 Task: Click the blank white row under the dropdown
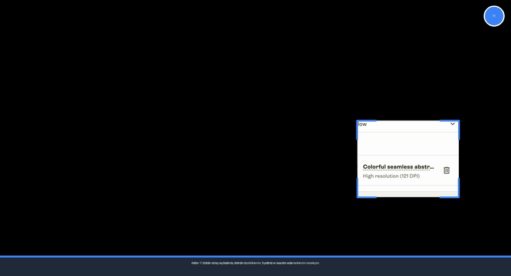click(x=408, y=144)
